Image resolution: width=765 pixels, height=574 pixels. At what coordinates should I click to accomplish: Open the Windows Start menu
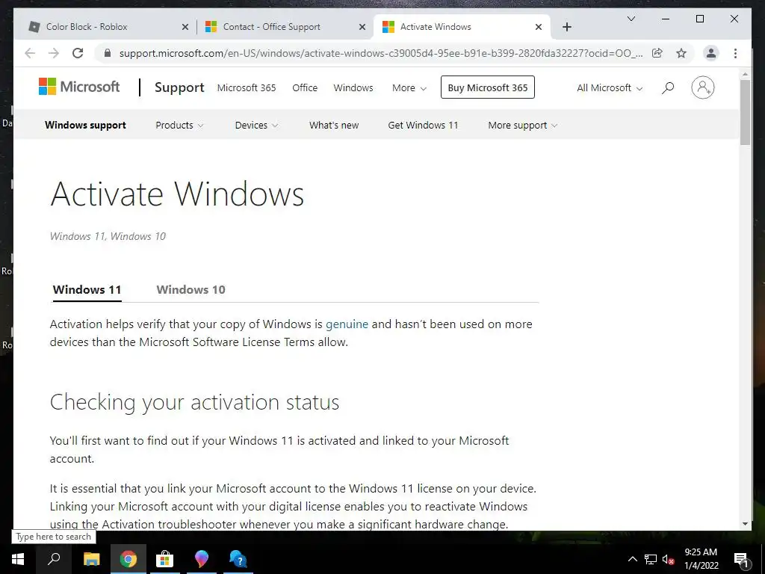point(18,559)
